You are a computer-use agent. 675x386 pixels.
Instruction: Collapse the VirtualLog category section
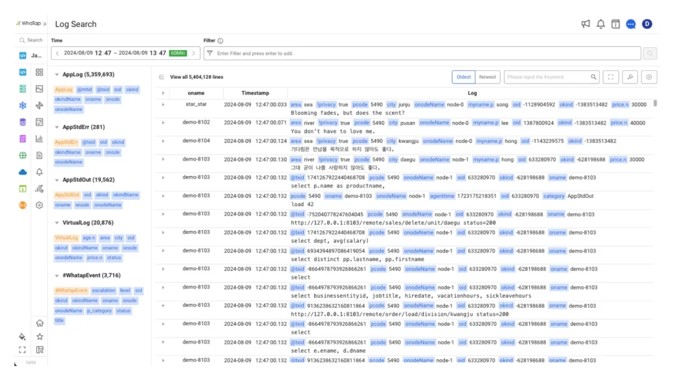coord(57,223)
